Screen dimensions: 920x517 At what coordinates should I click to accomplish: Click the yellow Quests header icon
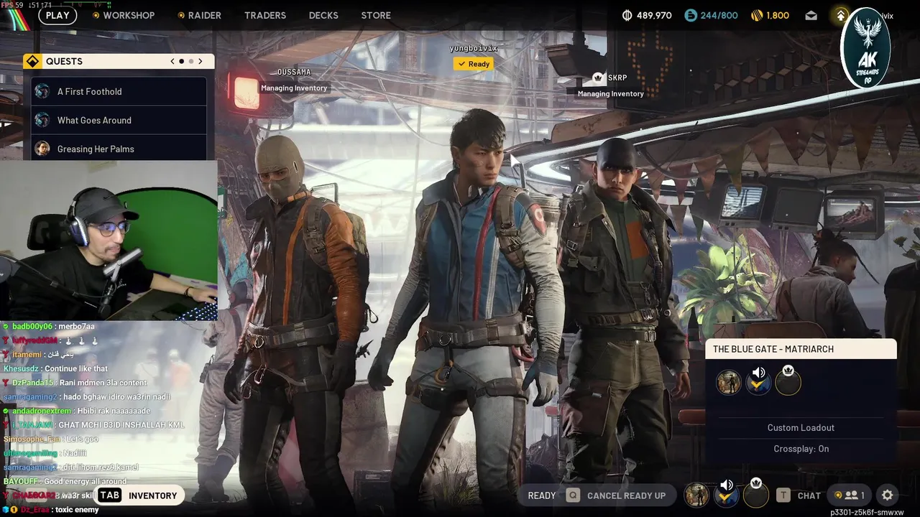32,61
